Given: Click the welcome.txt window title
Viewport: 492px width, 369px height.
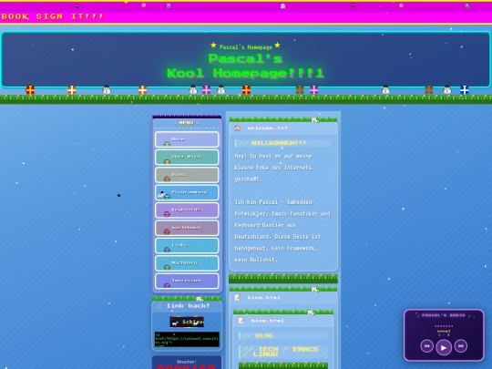Looking at the screenshot, I should (x=267, y=128).
